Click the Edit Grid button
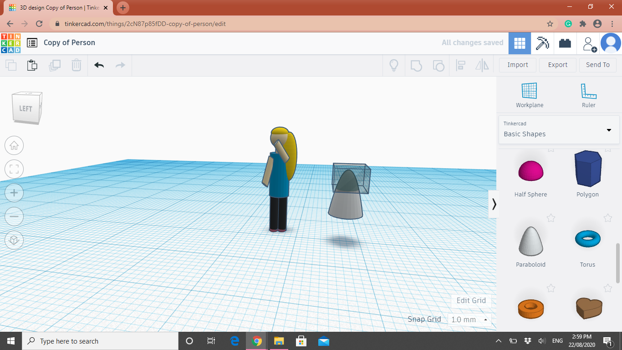 471,301
